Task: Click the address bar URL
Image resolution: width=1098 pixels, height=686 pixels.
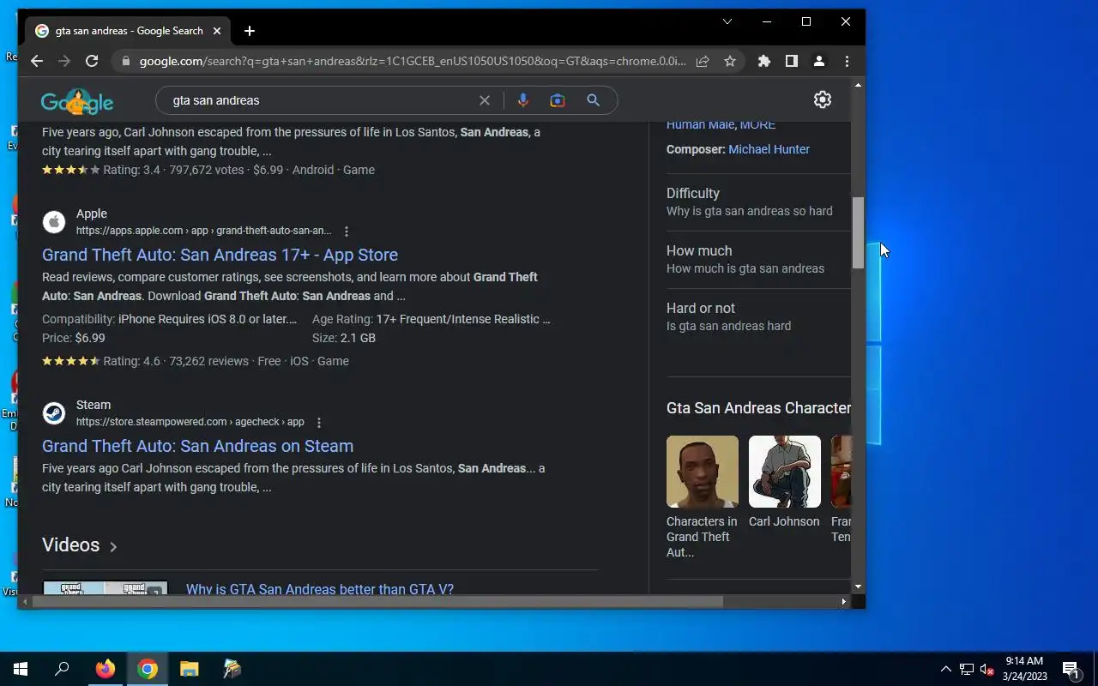Action: click(x=413, y=61)
